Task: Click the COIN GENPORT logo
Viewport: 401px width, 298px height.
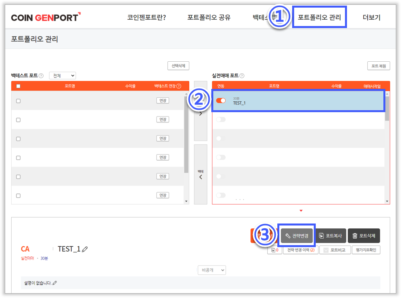Action: coord(46,18)
